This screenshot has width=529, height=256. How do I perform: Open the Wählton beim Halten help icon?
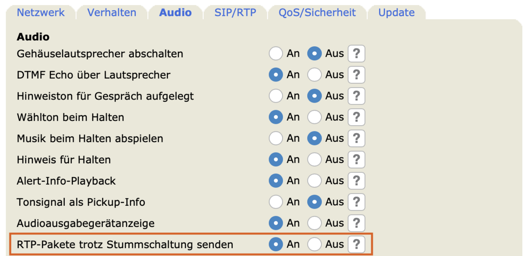point(356,117)
